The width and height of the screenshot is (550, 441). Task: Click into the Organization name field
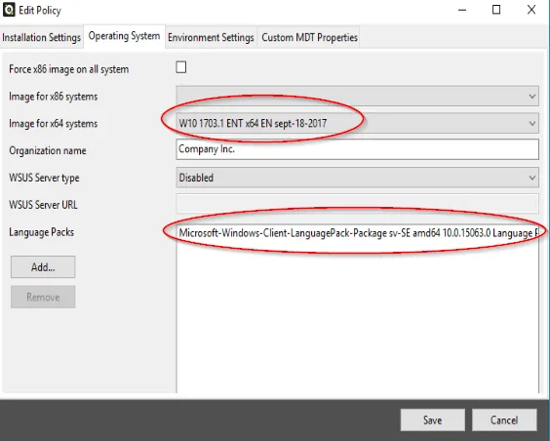point(358,149)
